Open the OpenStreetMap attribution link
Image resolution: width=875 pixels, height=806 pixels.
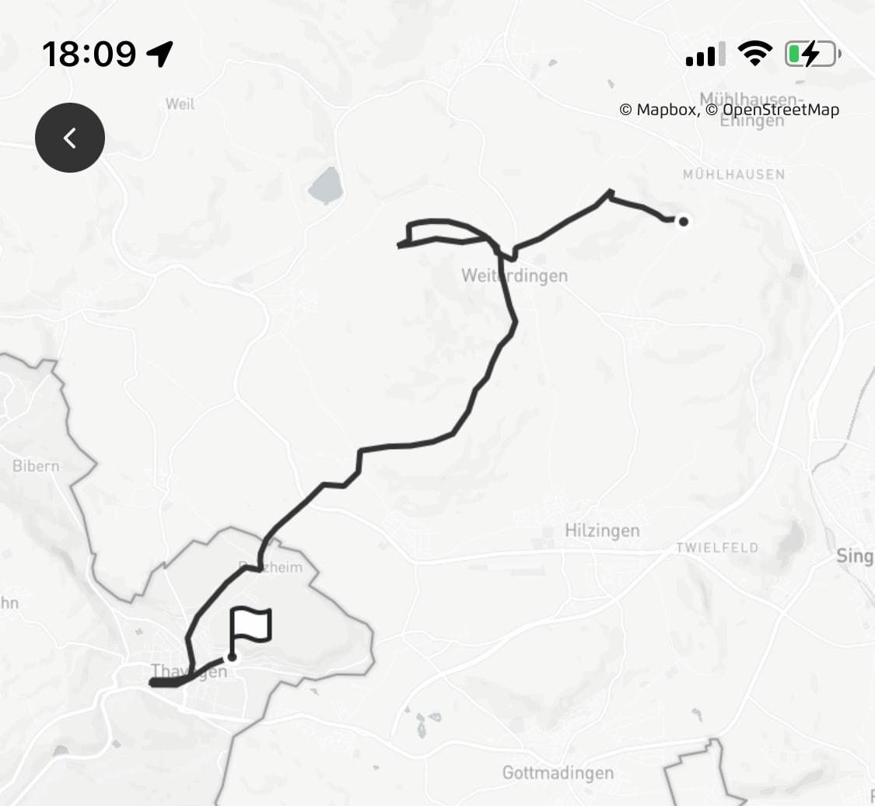(x=773, y=110)
